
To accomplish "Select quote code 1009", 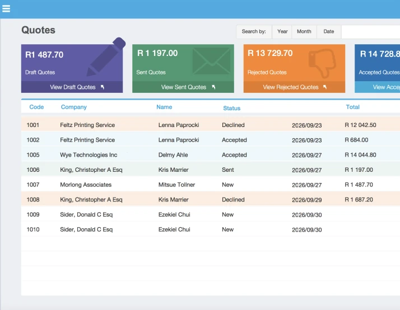I will click(x=33, y=214).
